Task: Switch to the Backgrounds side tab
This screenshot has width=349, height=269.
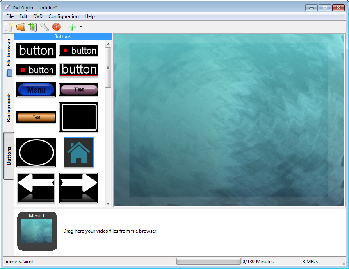Action: pyautogui.click(x=9, y=107)
